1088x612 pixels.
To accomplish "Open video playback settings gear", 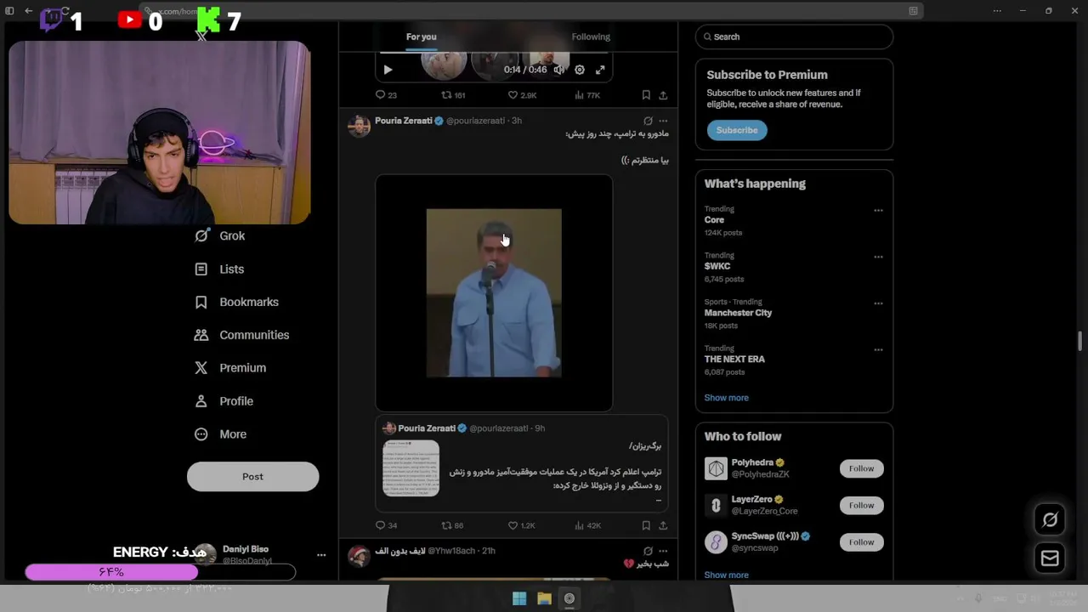I will [x=580, y=70].
